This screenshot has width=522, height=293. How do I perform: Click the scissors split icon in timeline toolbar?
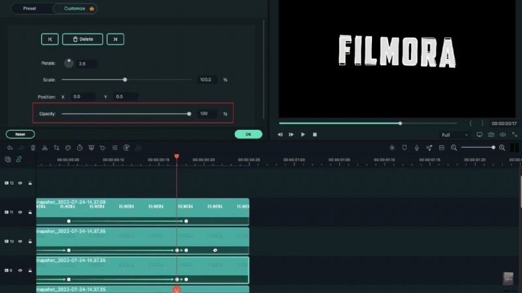(44, 148)
